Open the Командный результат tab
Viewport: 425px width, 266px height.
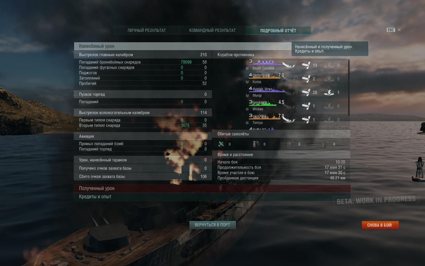tap(212, 31)
